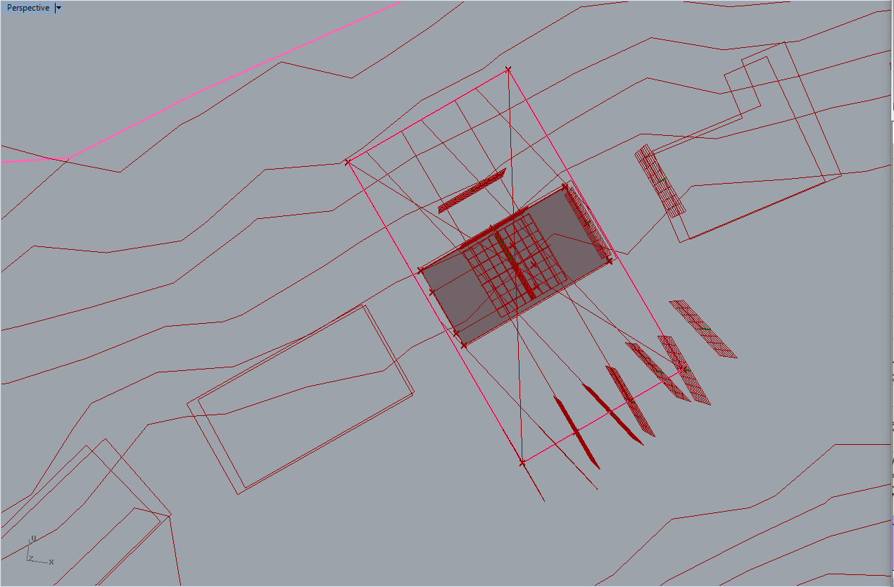Open the Perspective viewport dropdown arrow
894x587 pixels.
coord(58,8)
